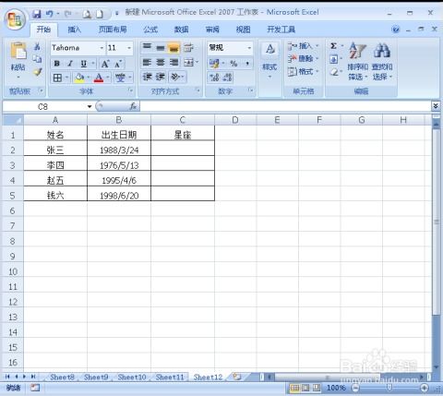This screenshot has height=396, width=443.
Task: Undo the last action
Action: pos(50,14)
